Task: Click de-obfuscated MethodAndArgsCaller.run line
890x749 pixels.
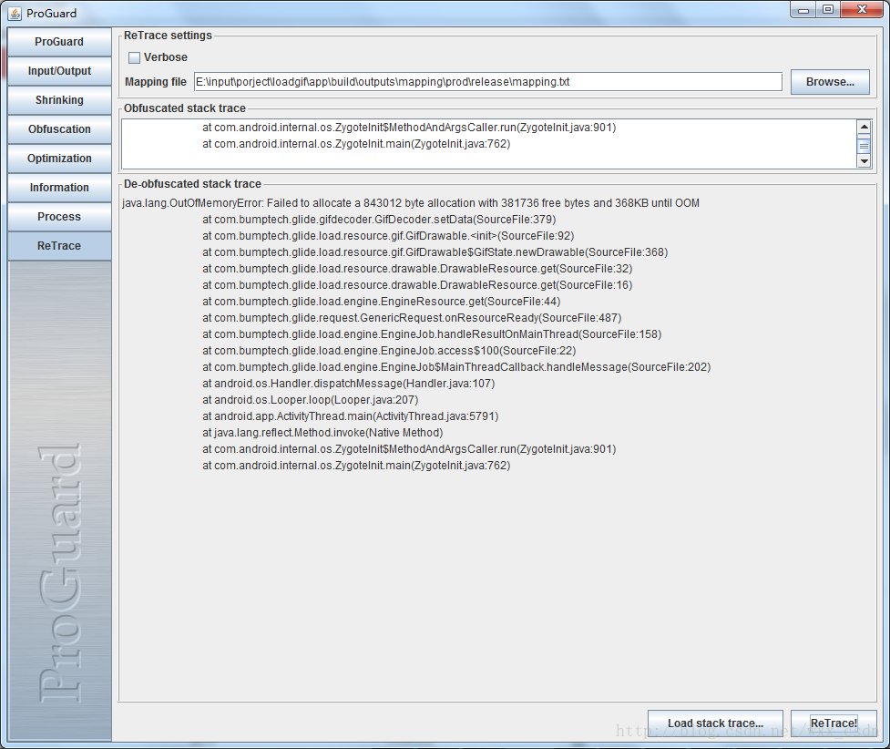Action: point(409,450)
